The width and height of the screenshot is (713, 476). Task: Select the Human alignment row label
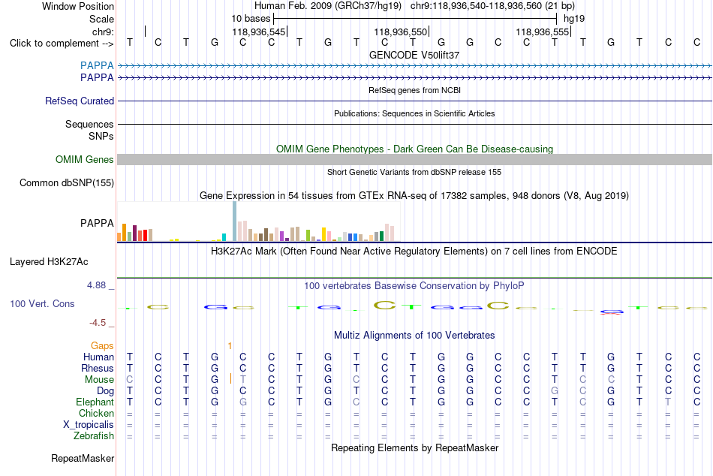98,357
